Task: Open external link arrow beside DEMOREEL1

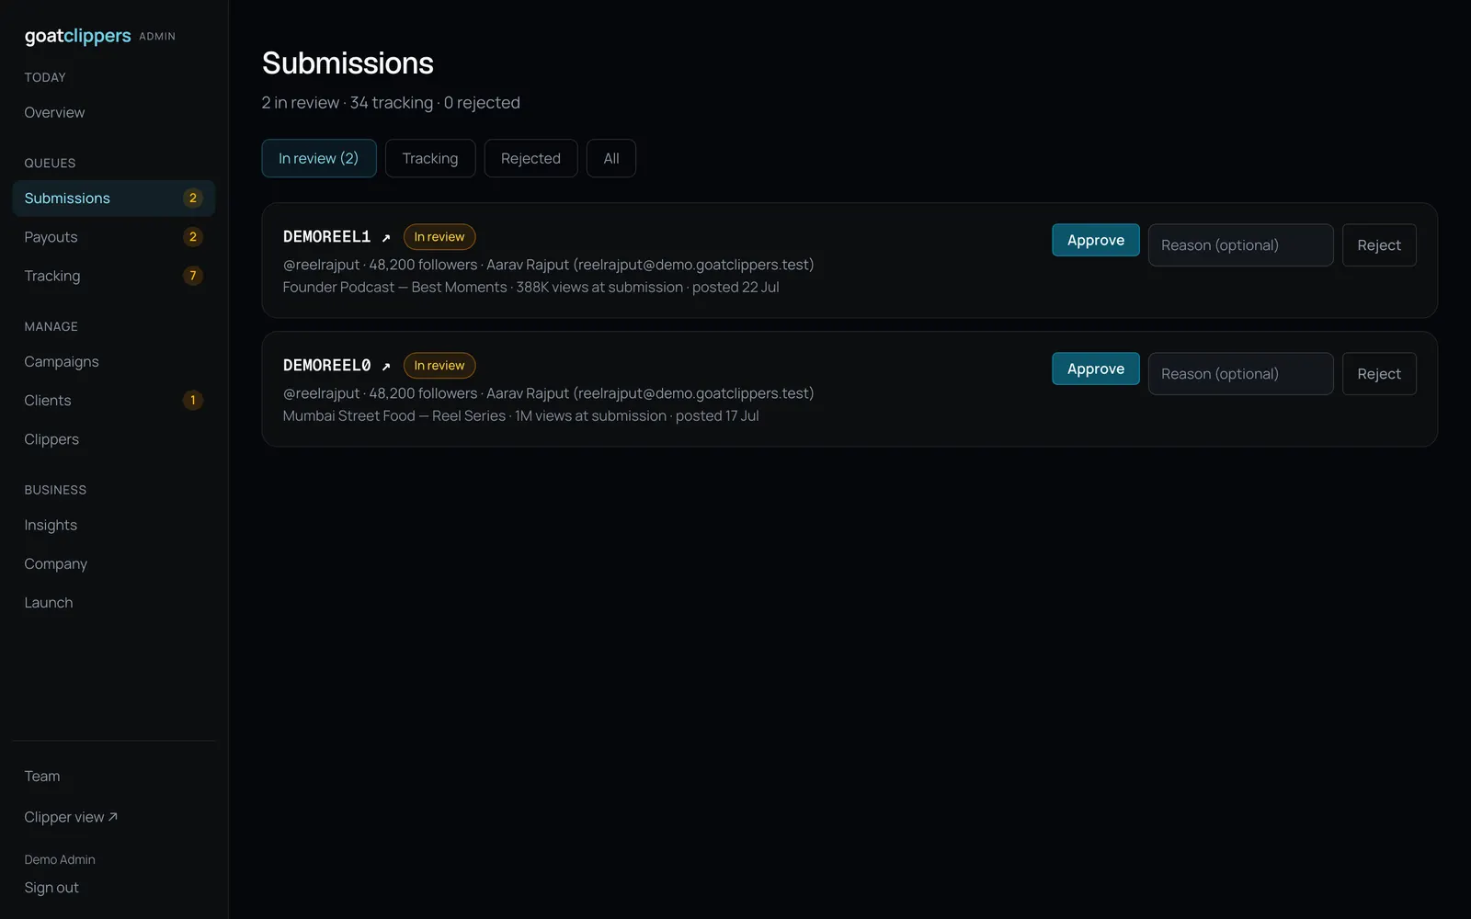Action: click(x=386, y=237)
